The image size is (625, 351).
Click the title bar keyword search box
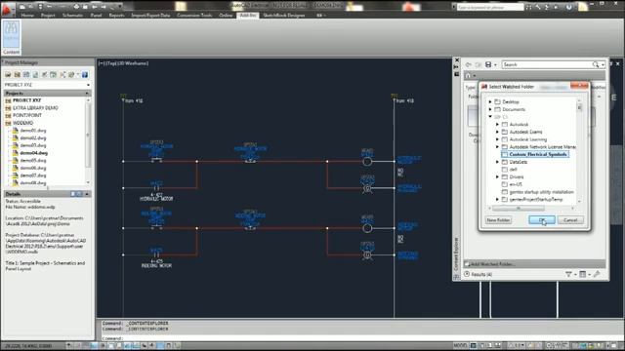coord(490,7)
